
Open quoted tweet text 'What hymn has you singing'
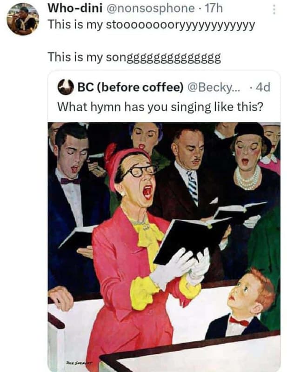[x=160, y=106]
